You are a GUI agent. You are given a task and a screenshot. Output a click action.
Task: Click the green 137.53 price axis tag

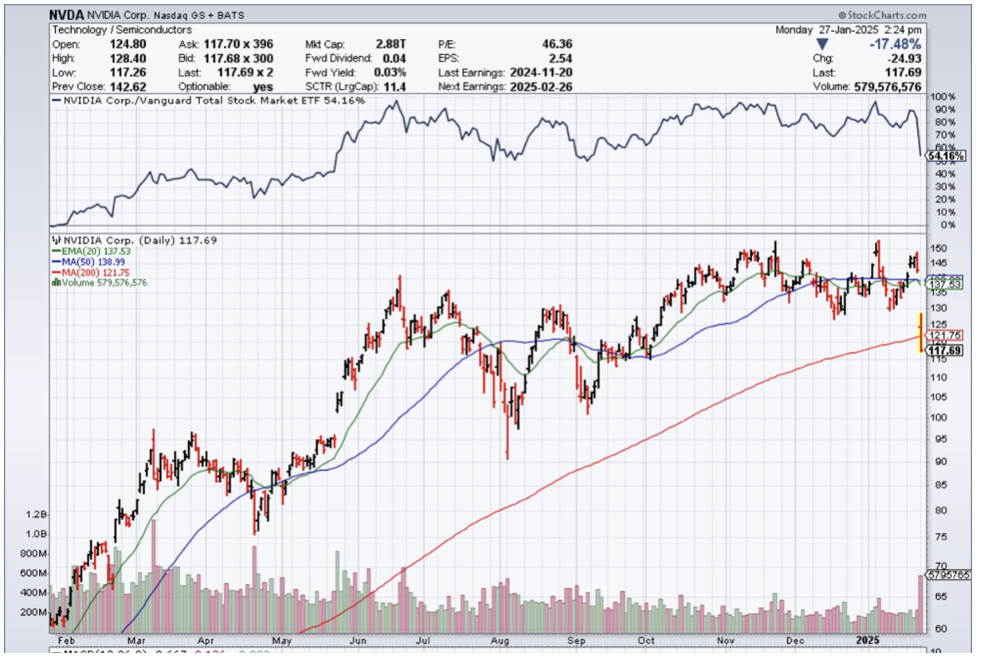(x=944, y=285)
